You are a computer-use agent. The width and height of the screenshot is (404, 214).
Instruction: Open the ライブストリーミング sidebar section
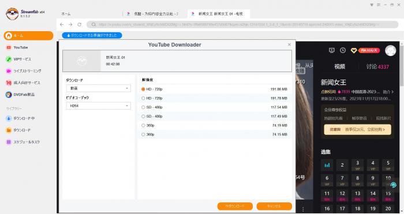(x=27, y=71)
